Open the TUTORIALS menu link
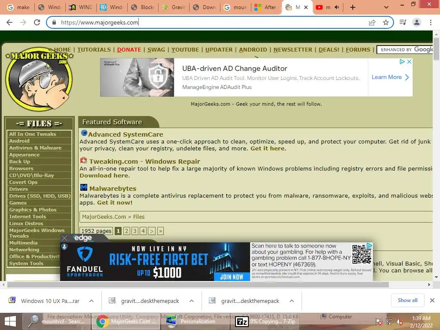Viewport: 440px width, 330px height. (94, 50)
